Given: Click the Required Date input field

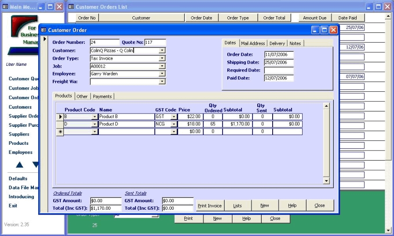Looking at the screenshot, I should (x=279, y=70).
